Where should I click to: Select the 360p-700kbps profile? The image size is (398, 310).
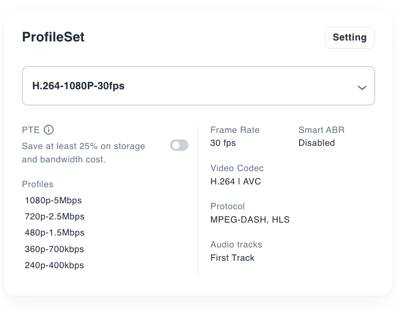click(x=54, y=249)
